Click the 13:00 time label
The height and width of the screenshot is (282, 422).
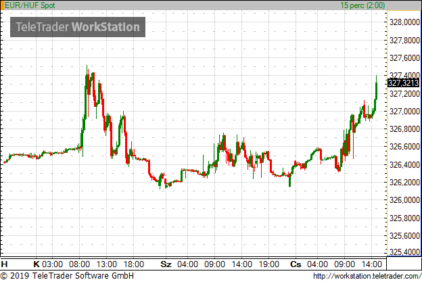point(107,264)
